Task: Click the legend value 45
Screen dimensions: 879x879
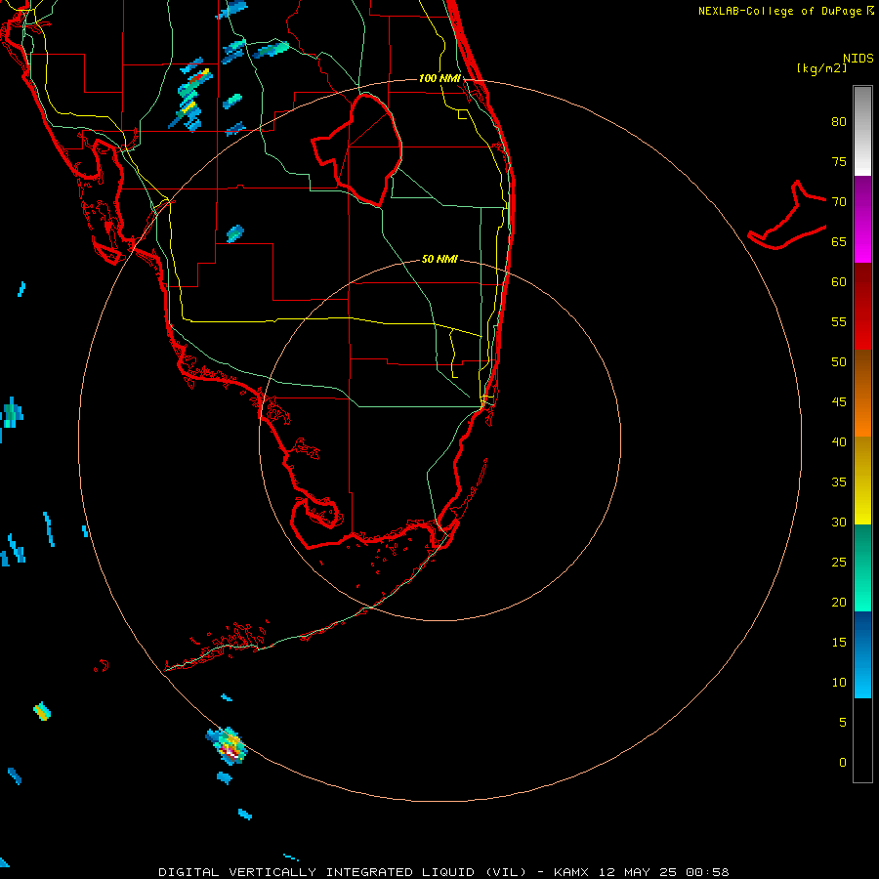Action: click(839, 402)
